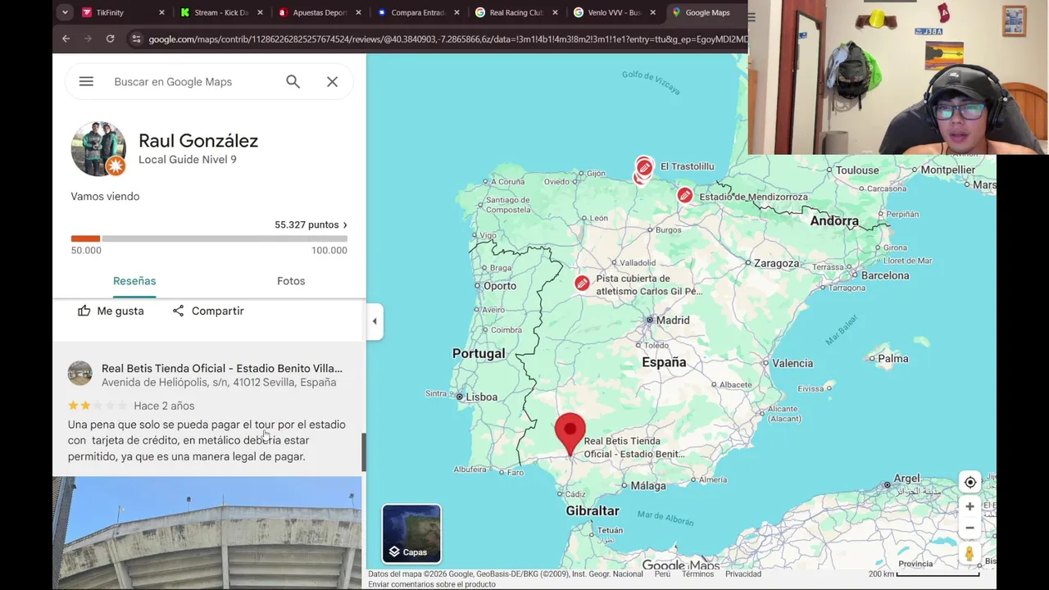Screen dimensions: 1049x590
Task: Zoom in the map with plus
Action: pyautogui.click(x=970, y=506)
